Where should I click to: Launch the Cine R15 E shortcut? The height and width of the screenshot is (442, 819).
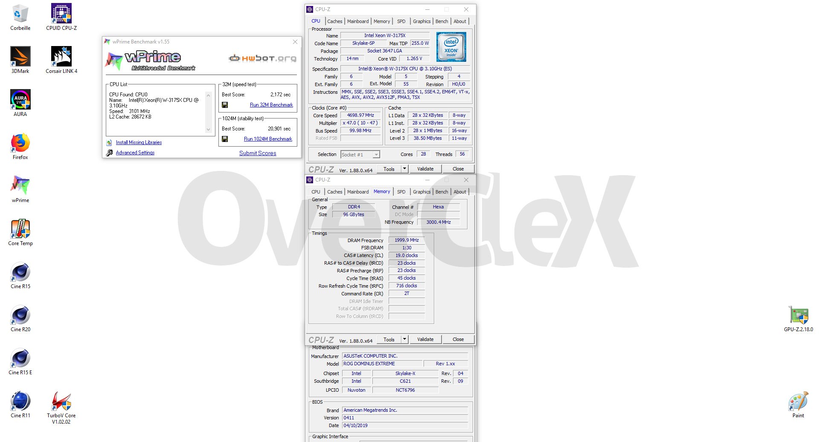click(x=20, y=361)
